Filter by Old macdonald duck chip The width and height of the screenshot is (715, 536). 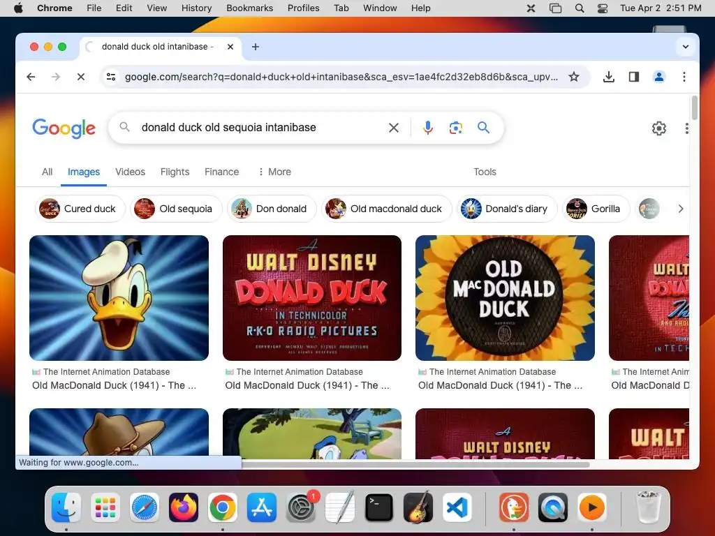pyautogui.click(x=386, y=209)
